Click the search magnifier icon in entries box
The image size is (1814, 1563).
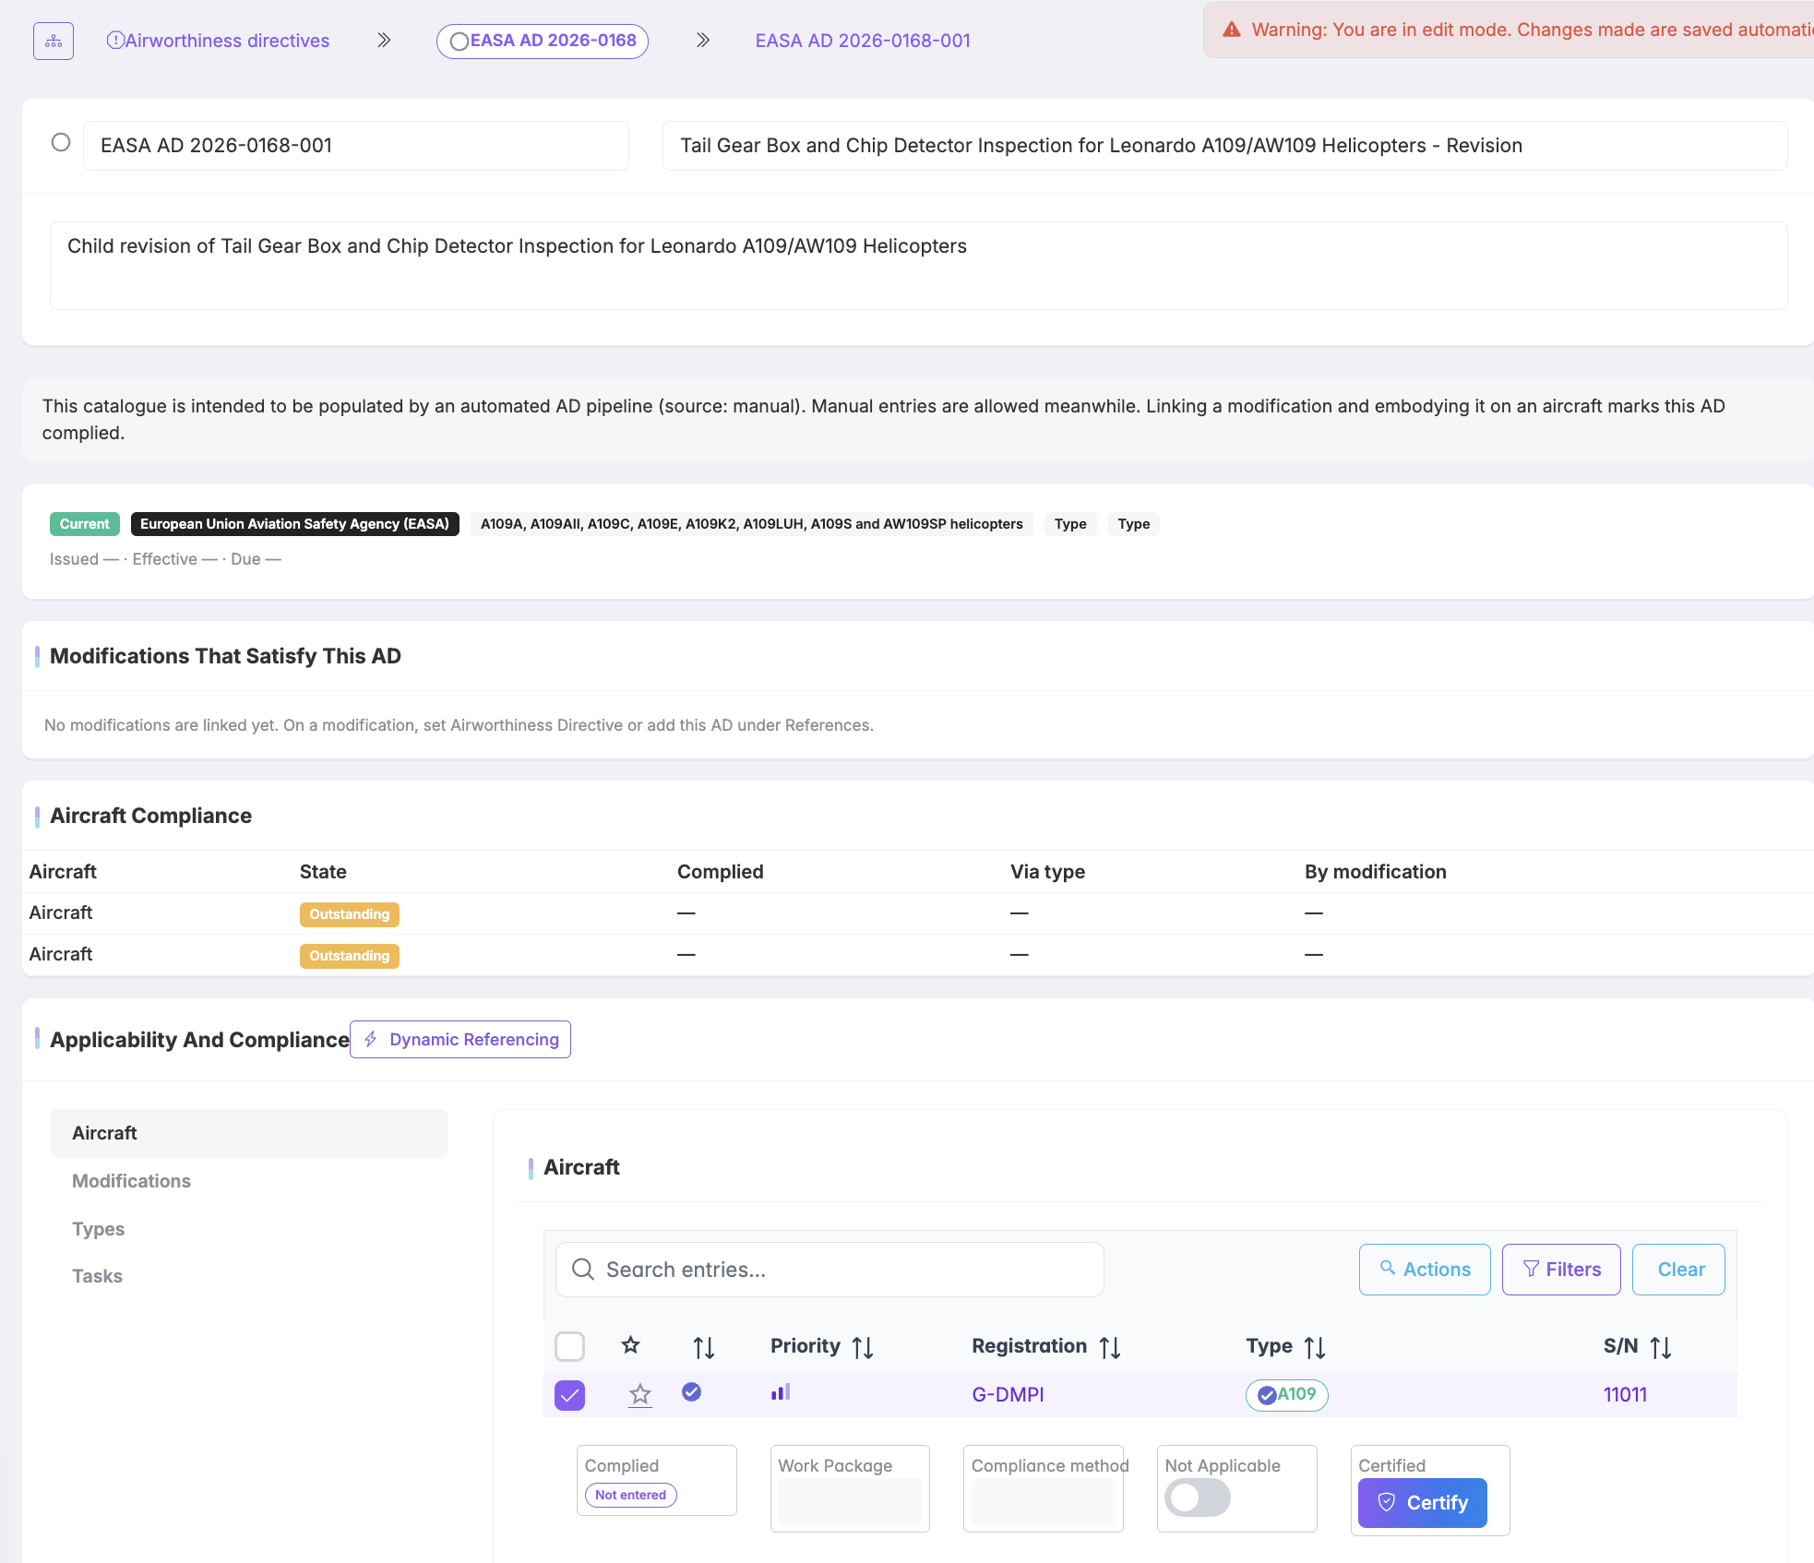[583, 1270]
